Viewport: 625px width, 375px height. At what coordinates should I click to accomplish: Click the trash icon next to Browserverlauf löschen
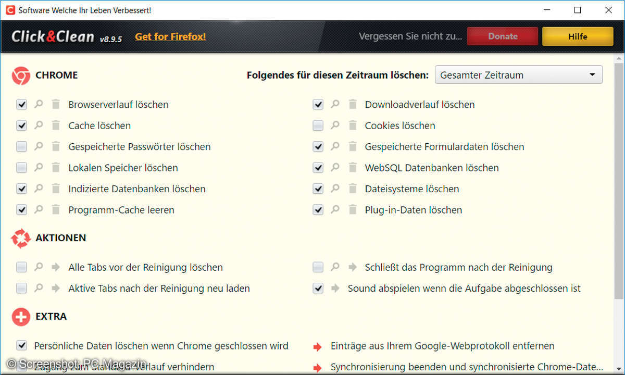56,104
